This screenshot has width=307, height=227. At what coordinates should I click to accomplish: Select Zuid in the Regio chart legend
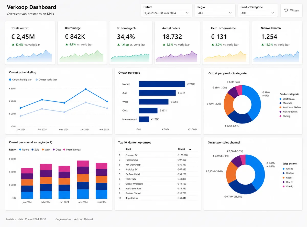coord(35,150)
